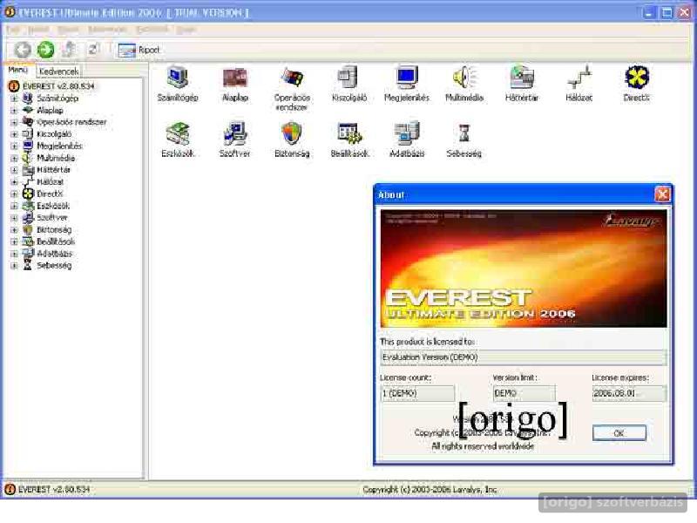Close the About dialog with its X
697x523 pixels.
(x=662, y=194)
